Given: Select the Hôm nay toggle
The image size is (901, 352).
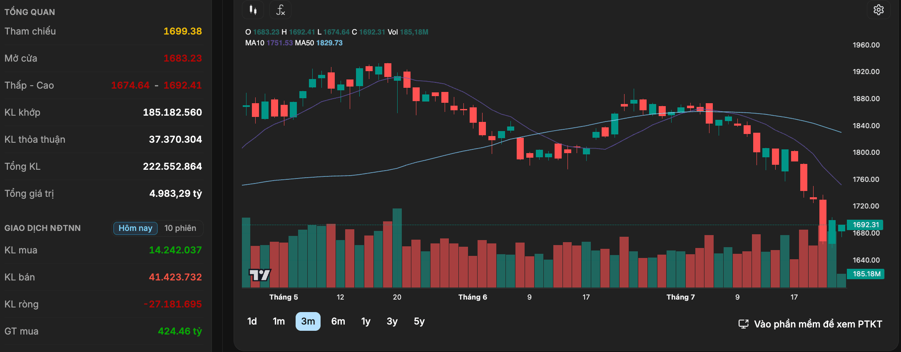Looking at the screenshot, I should pyautogui.click(x=135, y=228).
